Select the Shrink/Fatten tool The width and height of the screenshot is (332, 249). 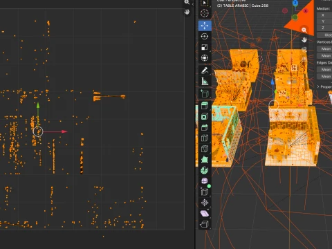[205, 203]
